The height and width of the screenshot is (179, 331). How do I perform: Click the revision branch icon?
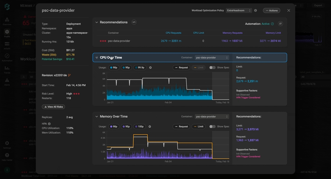point(70,75)
